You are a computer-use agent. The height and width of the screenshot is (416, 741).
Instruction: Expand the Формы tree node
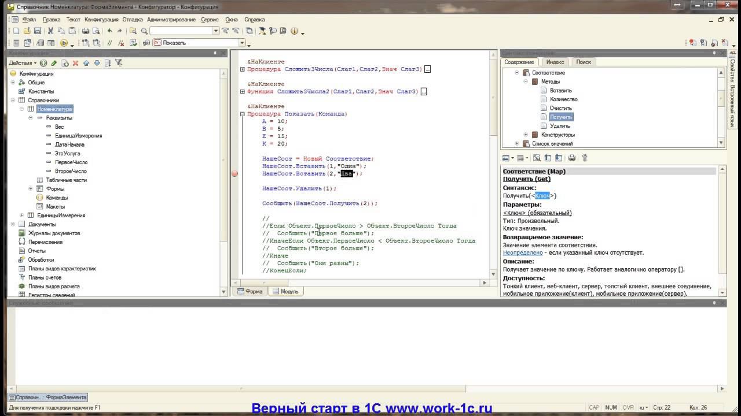30,189
